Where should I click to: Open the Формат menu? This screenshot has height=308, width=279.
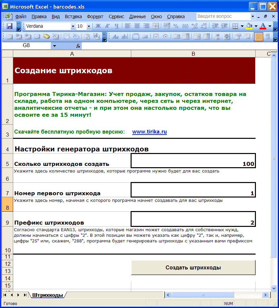point(95,16)
